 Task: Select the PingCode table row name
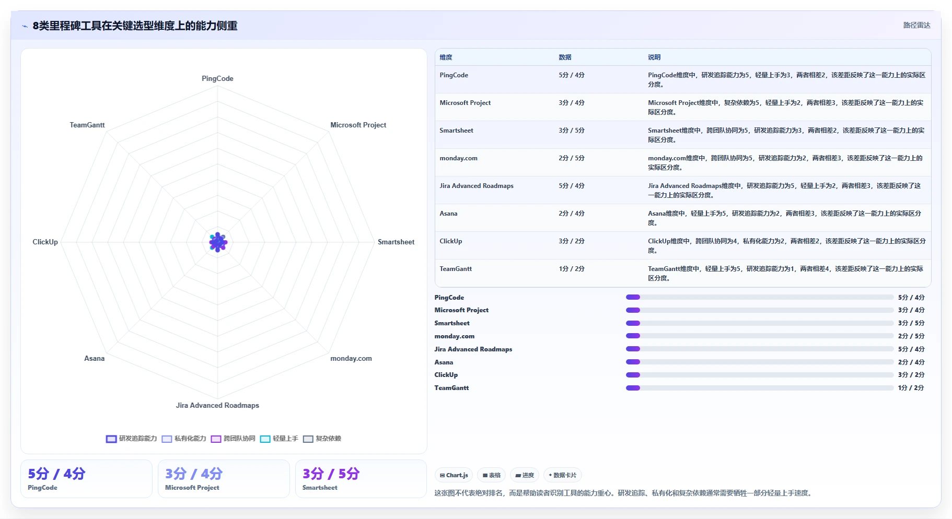454,75
